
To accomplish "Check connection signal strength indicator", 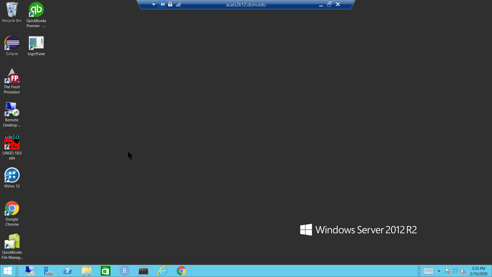I will (178, 4).
